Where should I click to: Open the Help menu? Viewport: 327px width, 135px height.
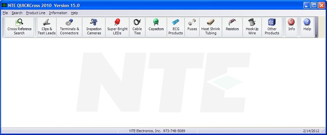74,13
